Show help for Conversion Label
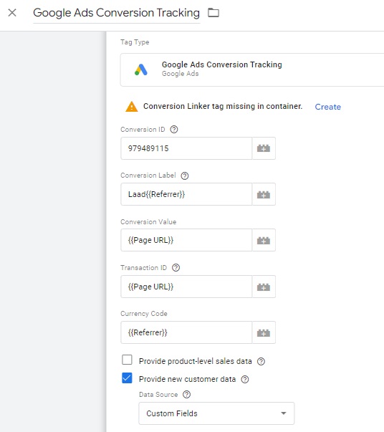Image resolution: width=384 pixels, height=432 pixels. click(185, 176)
